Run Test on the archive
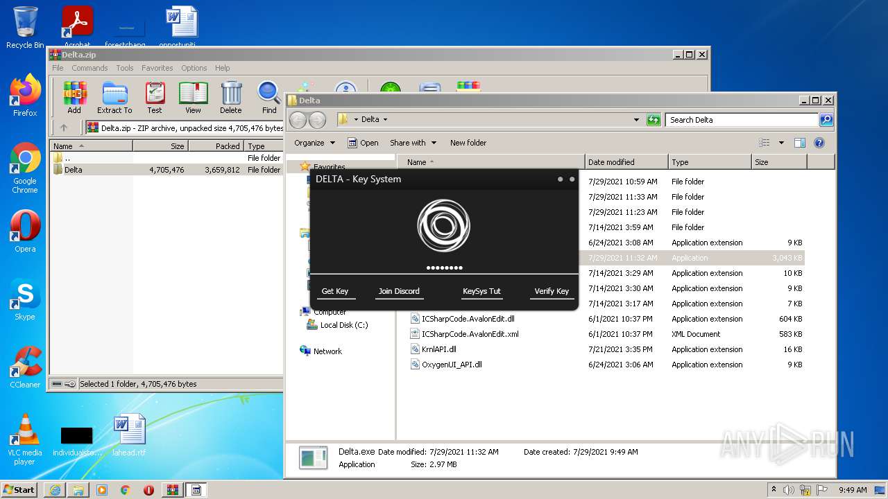This screenshot has width=888, height=499. pos(155,98)
